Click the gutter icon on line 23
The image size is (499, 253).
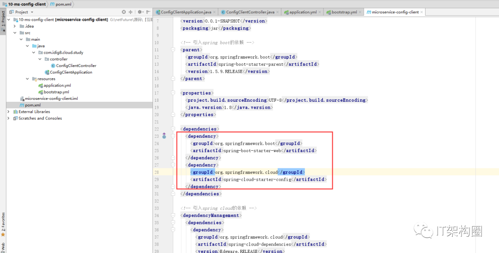164,136
